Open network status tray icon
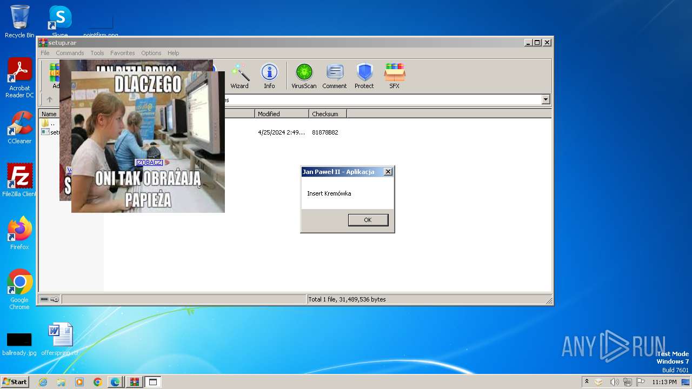 (627, 382)
